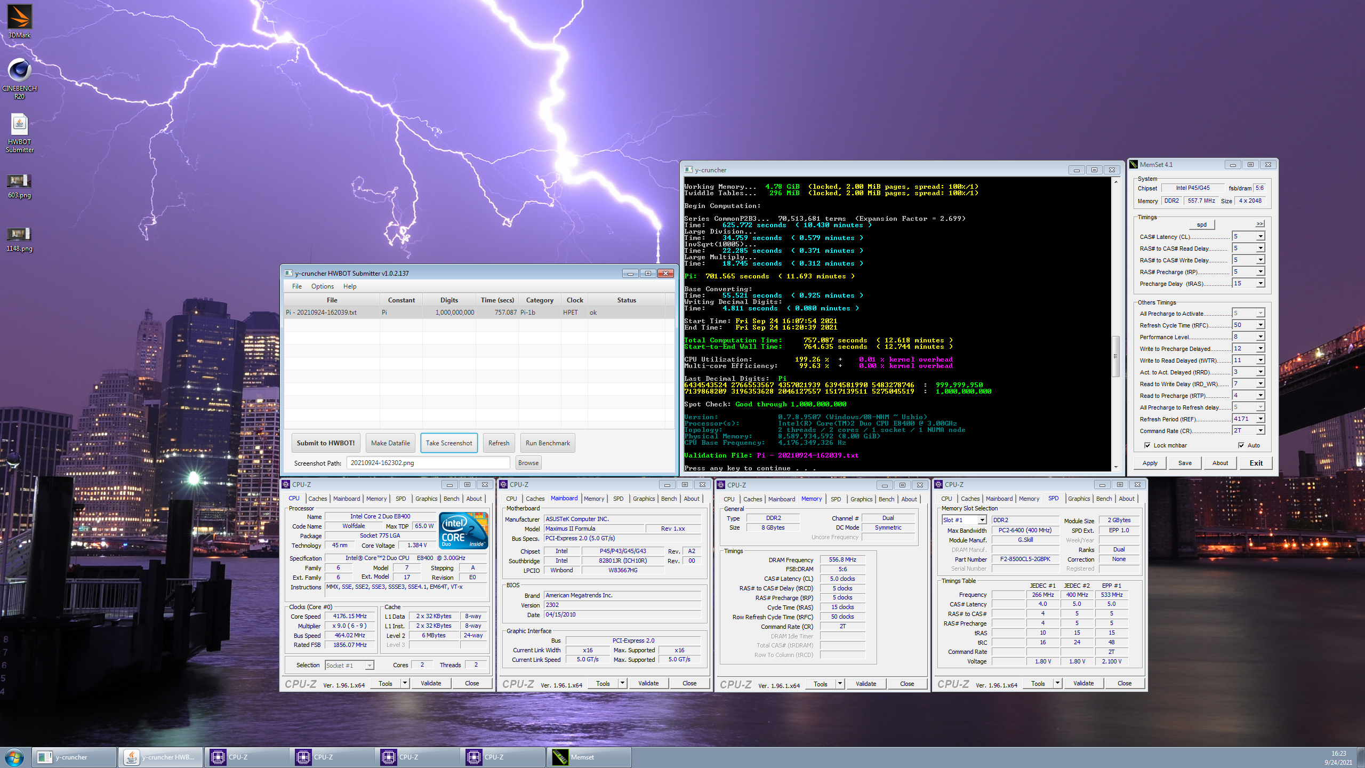Viewport: 1365px width, 768px height.
Task: Switch to third CPU-Z taskbar item
Action: pyautogui.click(x=417, y=757)
